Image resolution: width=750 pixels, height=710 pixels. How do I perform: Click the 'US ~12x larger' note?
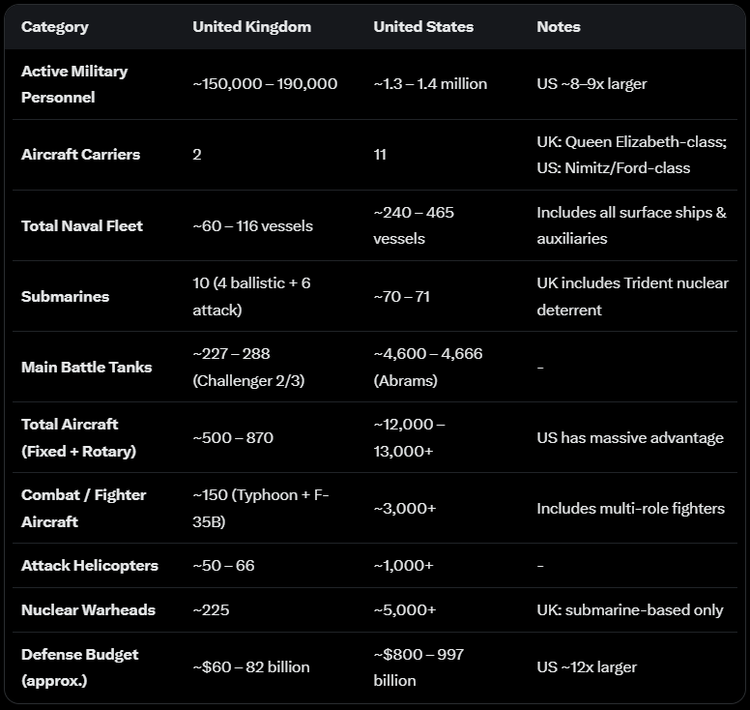587,666
